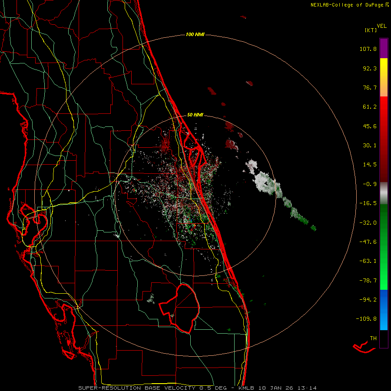391x391 pixels.
Task: Click the 50 NMI range ring label
Action: coord(195,115)
